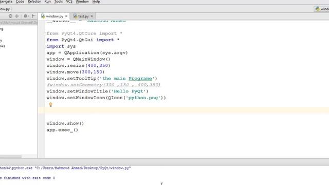Click the 'window.show()' line
329x185 pixels.
pos(65,123)
